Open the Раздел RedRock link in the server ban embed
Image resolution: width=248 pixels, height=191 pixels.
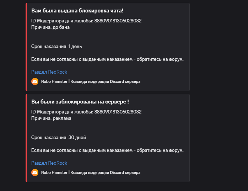pyautogui.click(x=49, y=163)
